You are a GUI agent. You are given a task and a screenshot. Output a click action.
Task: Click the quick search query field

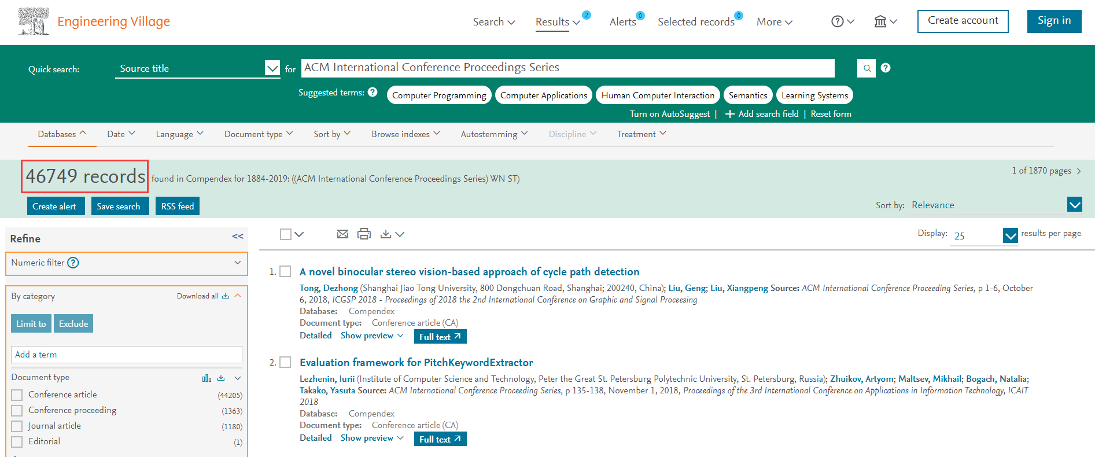coord(567,68)
